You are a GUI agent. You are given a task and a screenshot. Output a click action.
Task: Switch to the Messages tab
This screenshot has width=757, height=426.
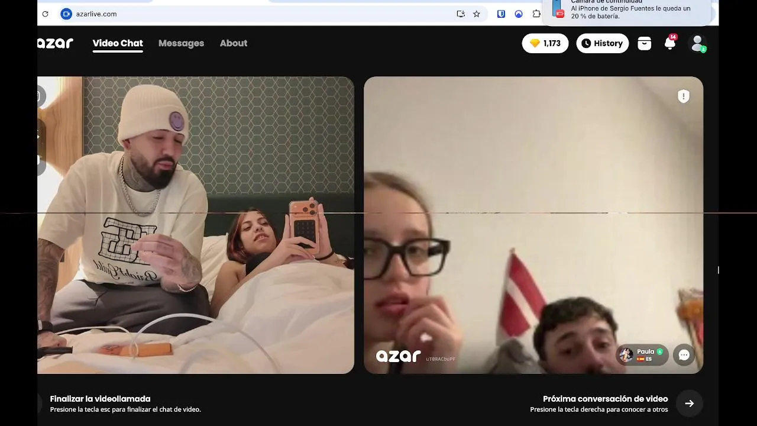tap(181, 43)
